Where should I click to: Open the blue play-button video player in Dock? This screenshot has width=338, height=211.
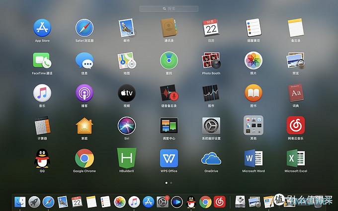point(177,202)
